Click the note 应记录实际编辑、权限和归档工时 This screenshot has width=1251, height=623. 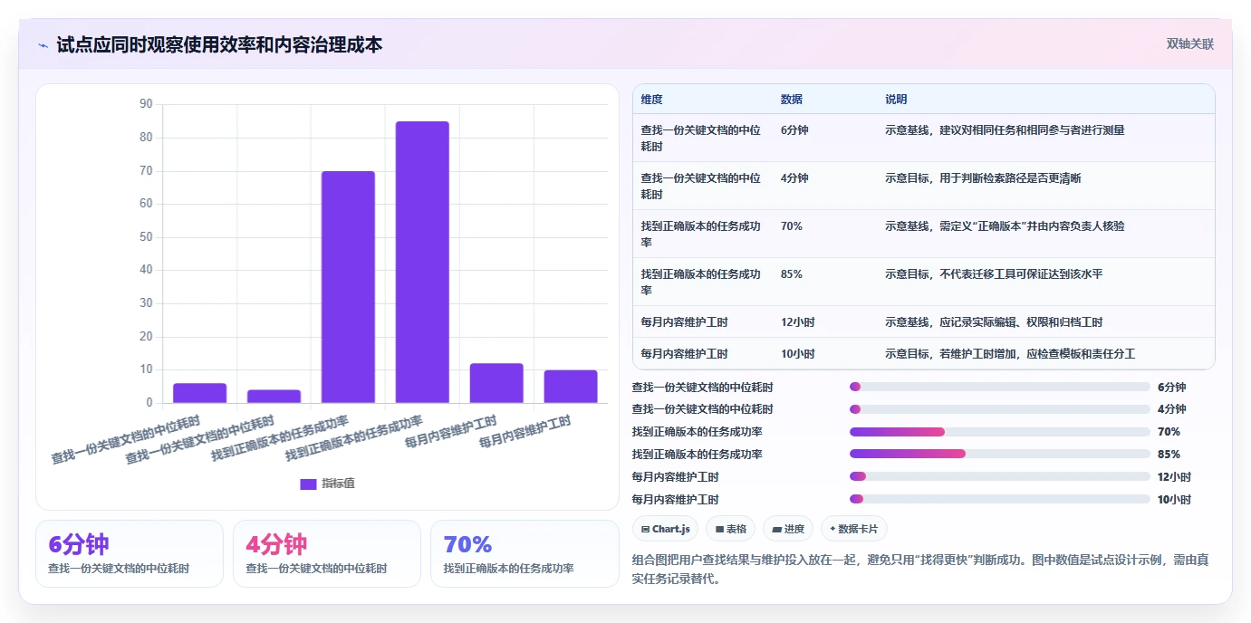(x=994, y=322)
